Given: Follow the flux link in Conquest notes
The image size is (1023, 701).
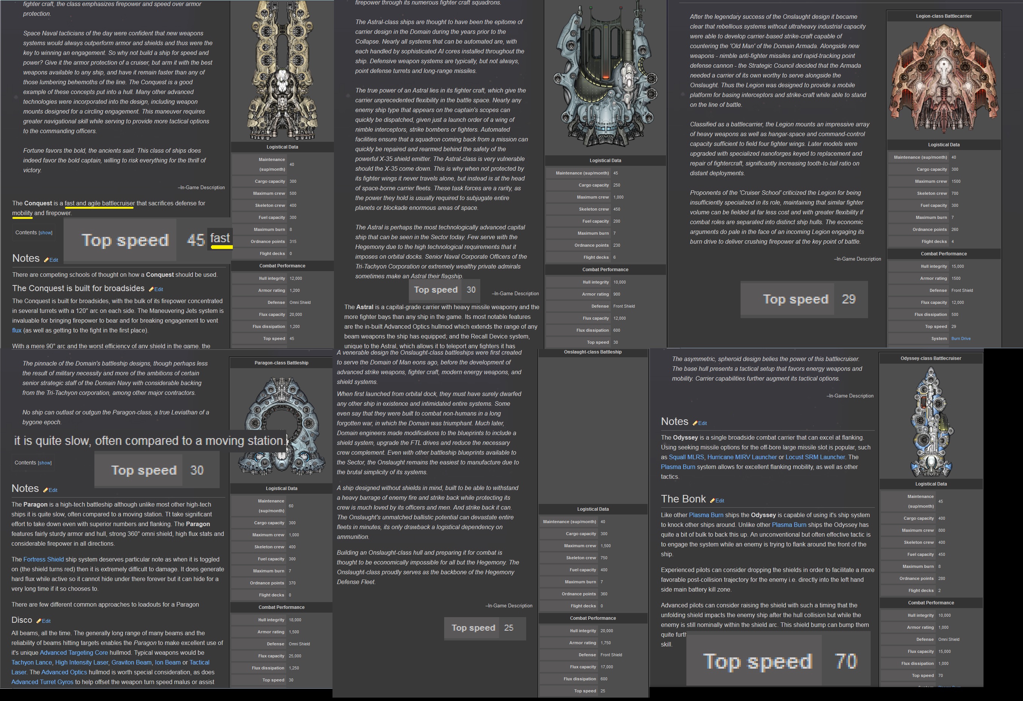Looking at the screenshot, I should [17, 331].
